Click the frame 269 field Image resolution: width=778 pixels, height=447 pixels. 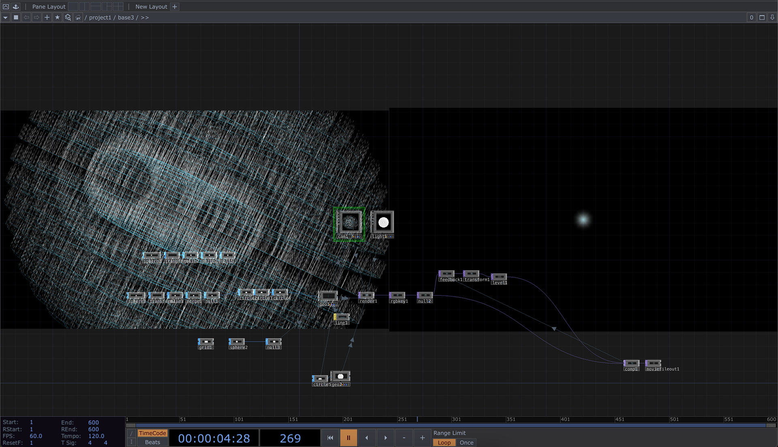[x=290, y=438]
